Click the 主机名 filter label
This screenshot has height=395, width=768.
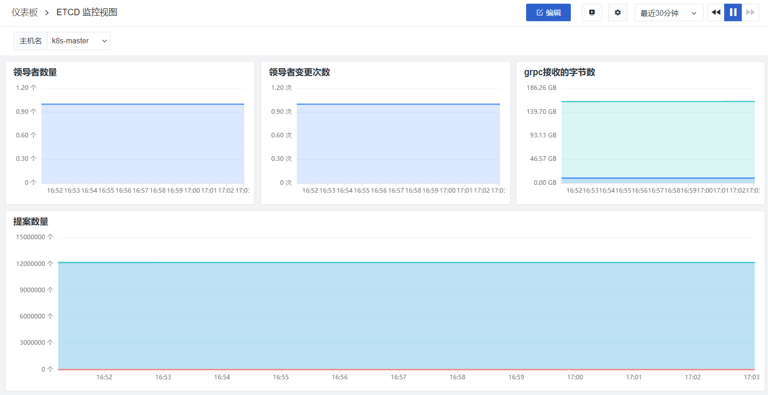point(30,41)
